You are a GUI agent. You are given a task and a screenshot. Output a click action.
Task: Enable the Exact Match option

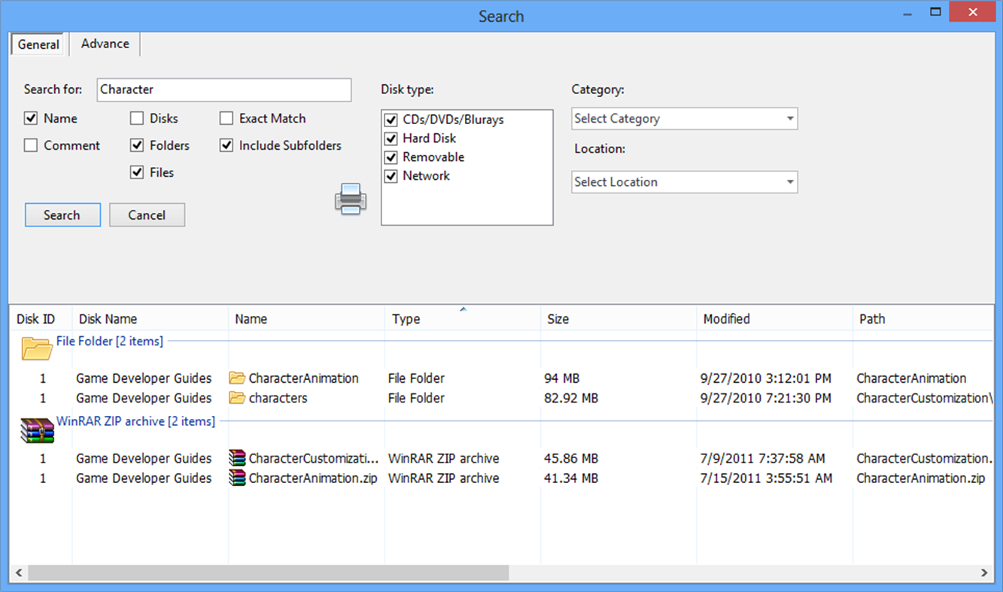click(226, 118)
